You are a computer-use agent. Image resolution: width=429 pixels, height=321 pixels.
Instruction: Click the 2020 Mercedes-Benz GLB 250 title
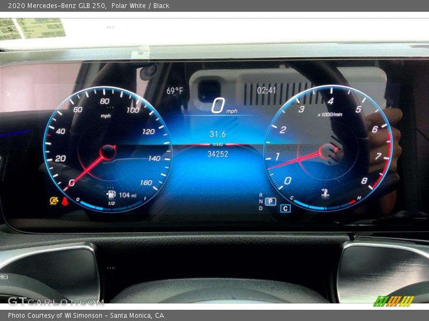[x=57, y=6]
